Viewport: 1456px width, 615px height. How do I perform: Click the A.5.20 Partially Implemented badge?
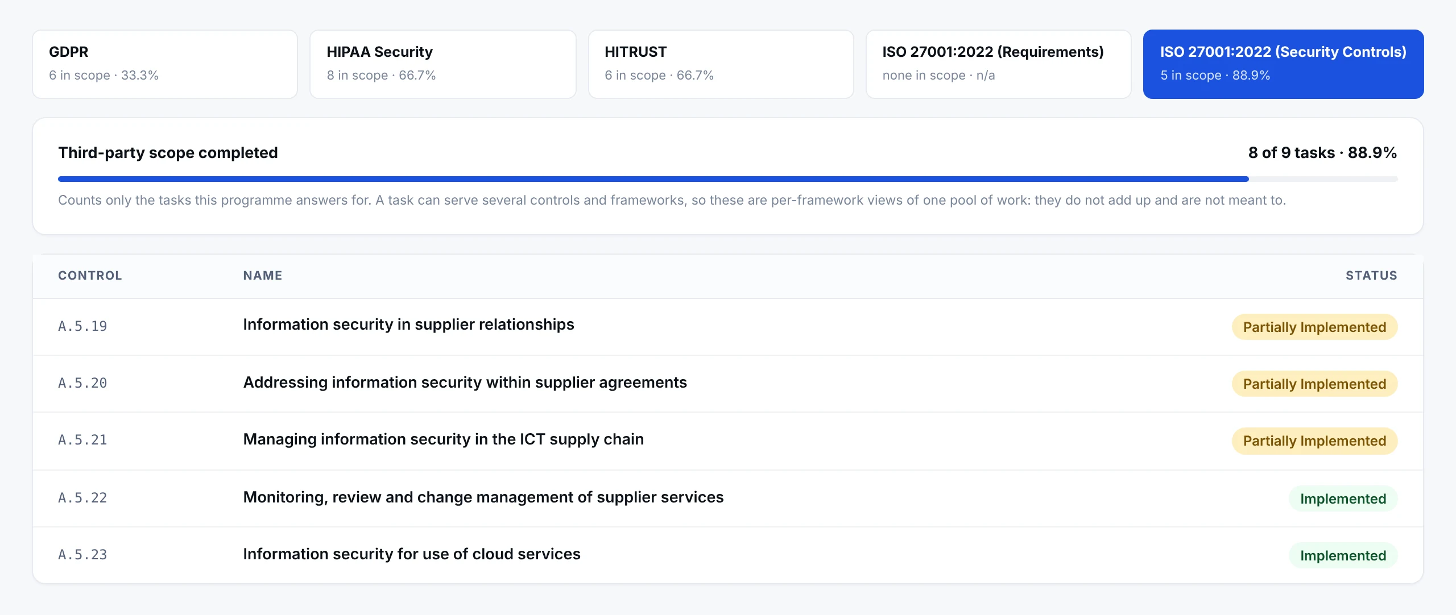(x=1314, y=384)
